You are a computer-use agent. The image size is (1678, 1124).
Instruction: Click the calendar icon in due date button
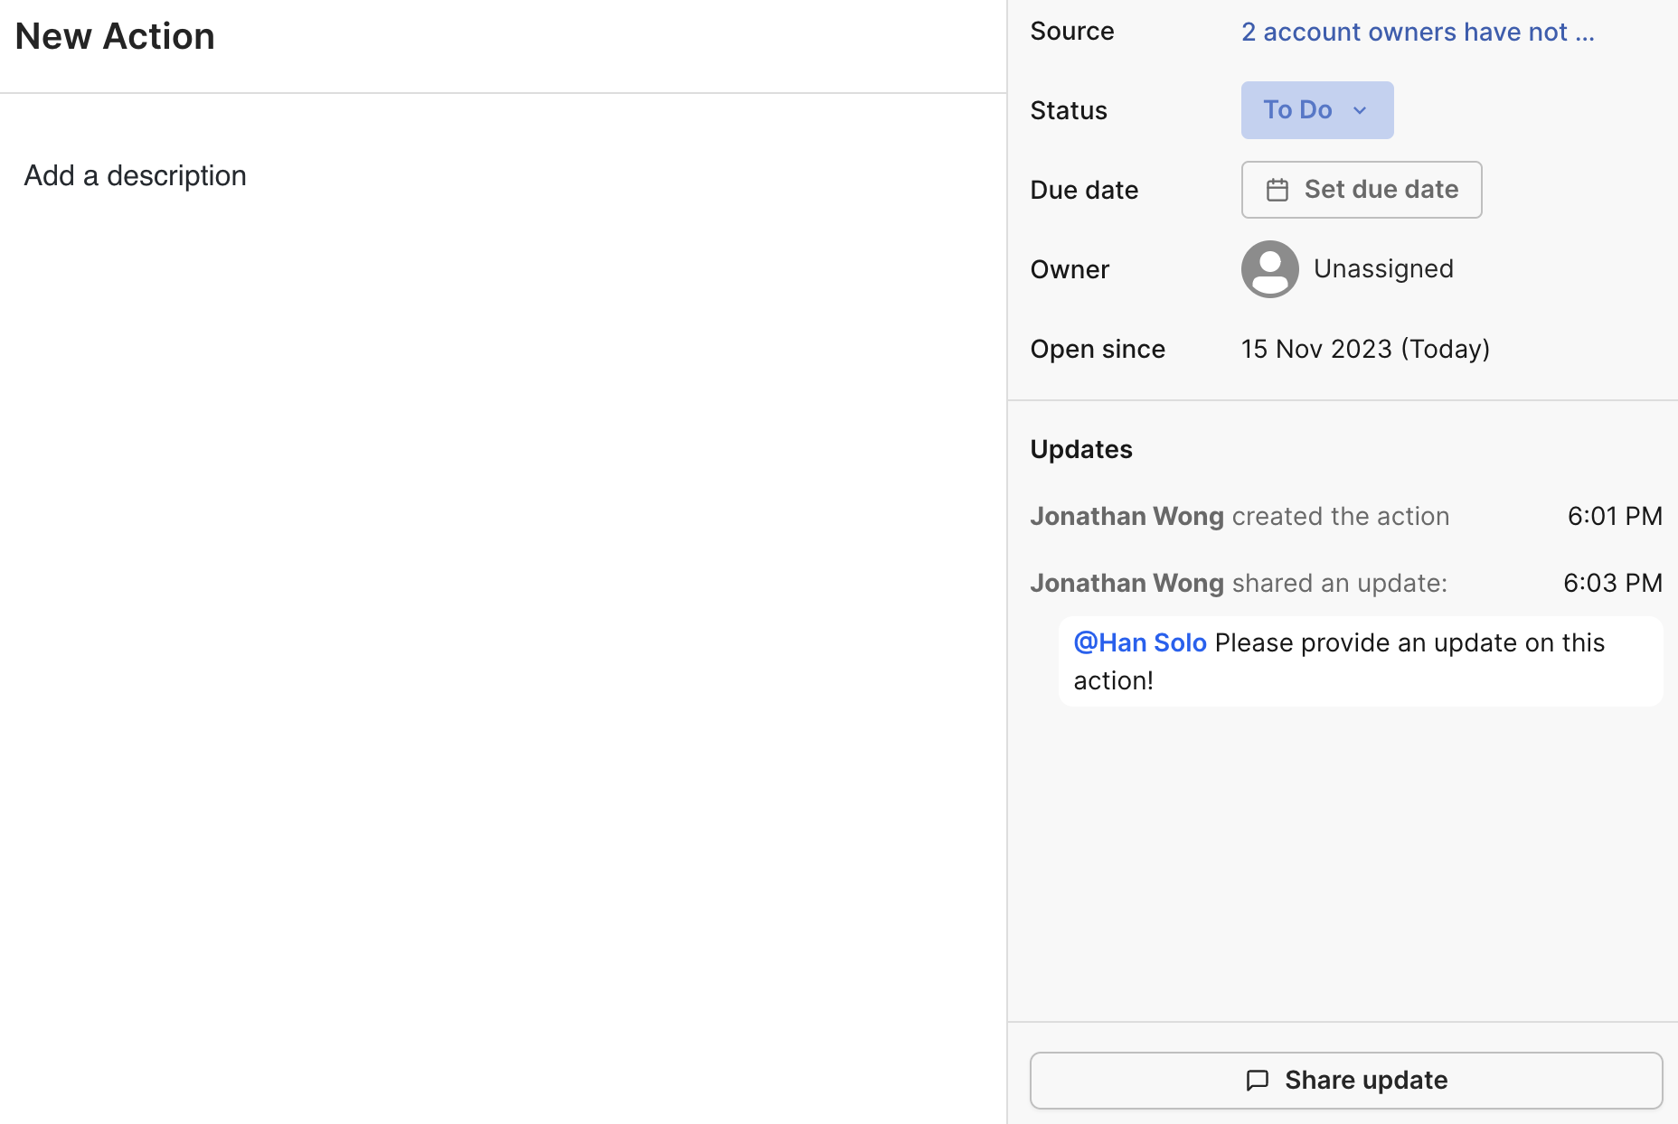1277,190
